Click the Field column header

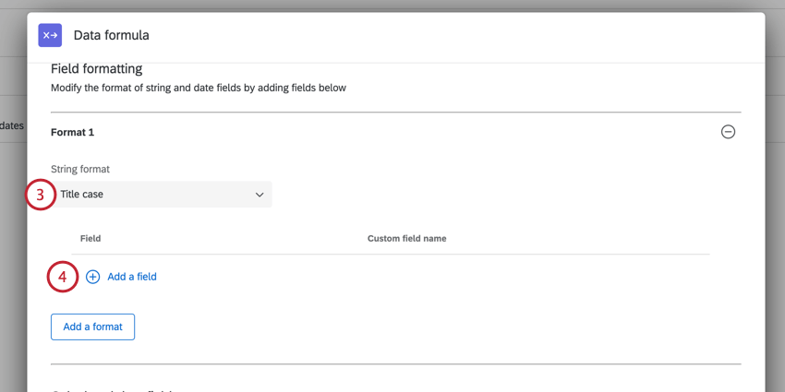(x=91, y=238)
